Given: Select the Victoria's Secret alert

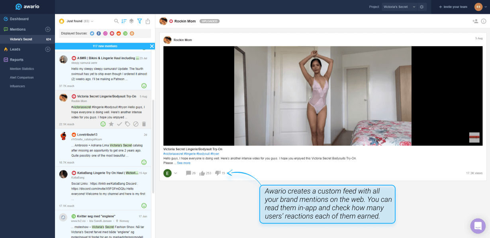Looking at the screenshot, I should 27,39.
